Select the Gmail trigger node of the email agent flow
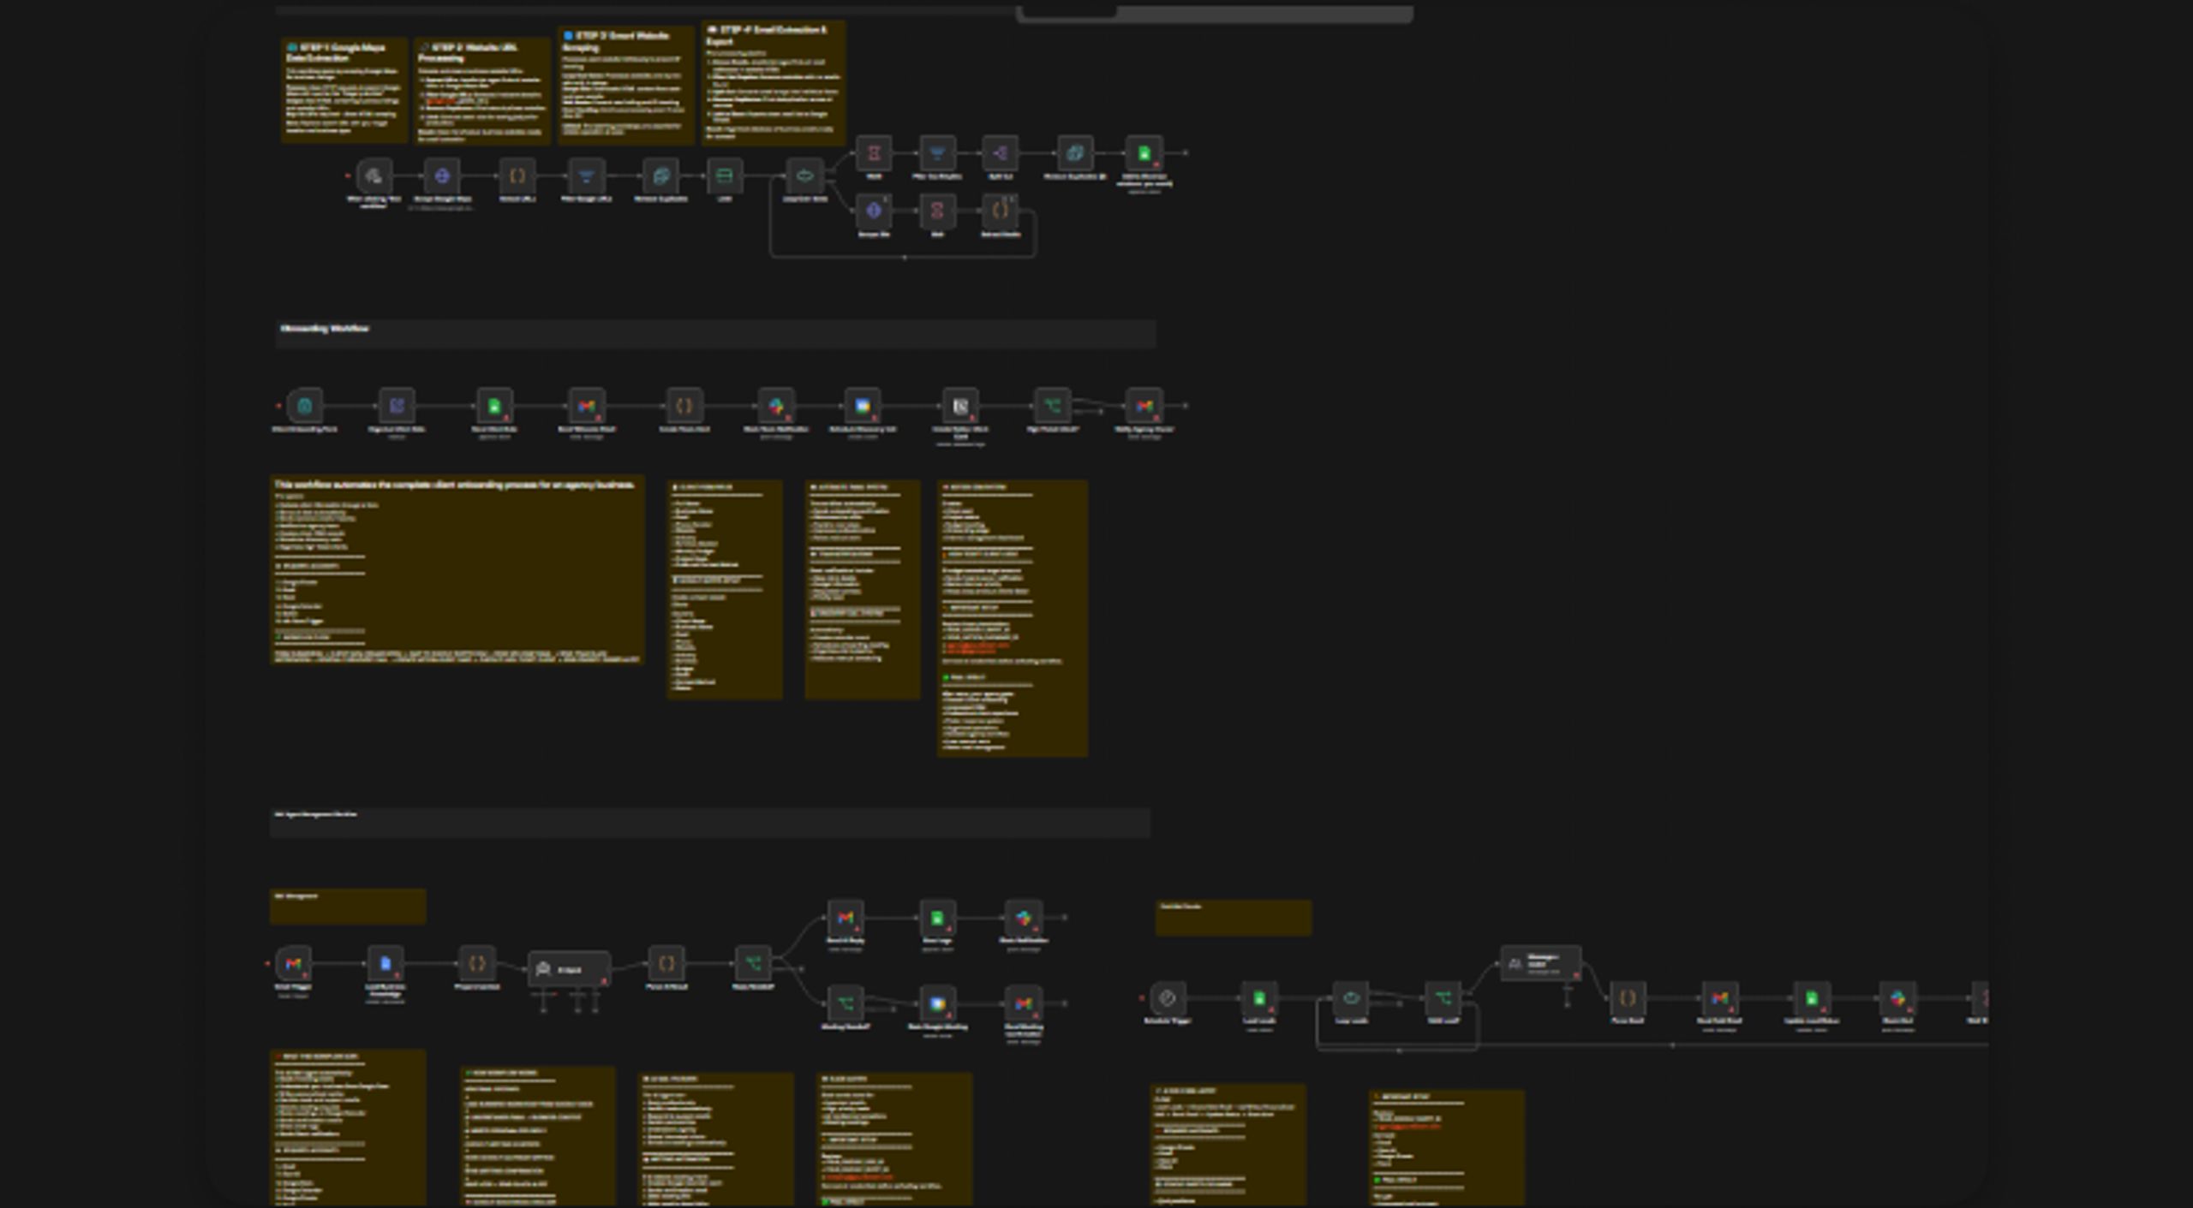Viewport: 2193px width, 1208px height. pyautogui.click(x=293, y=964)
